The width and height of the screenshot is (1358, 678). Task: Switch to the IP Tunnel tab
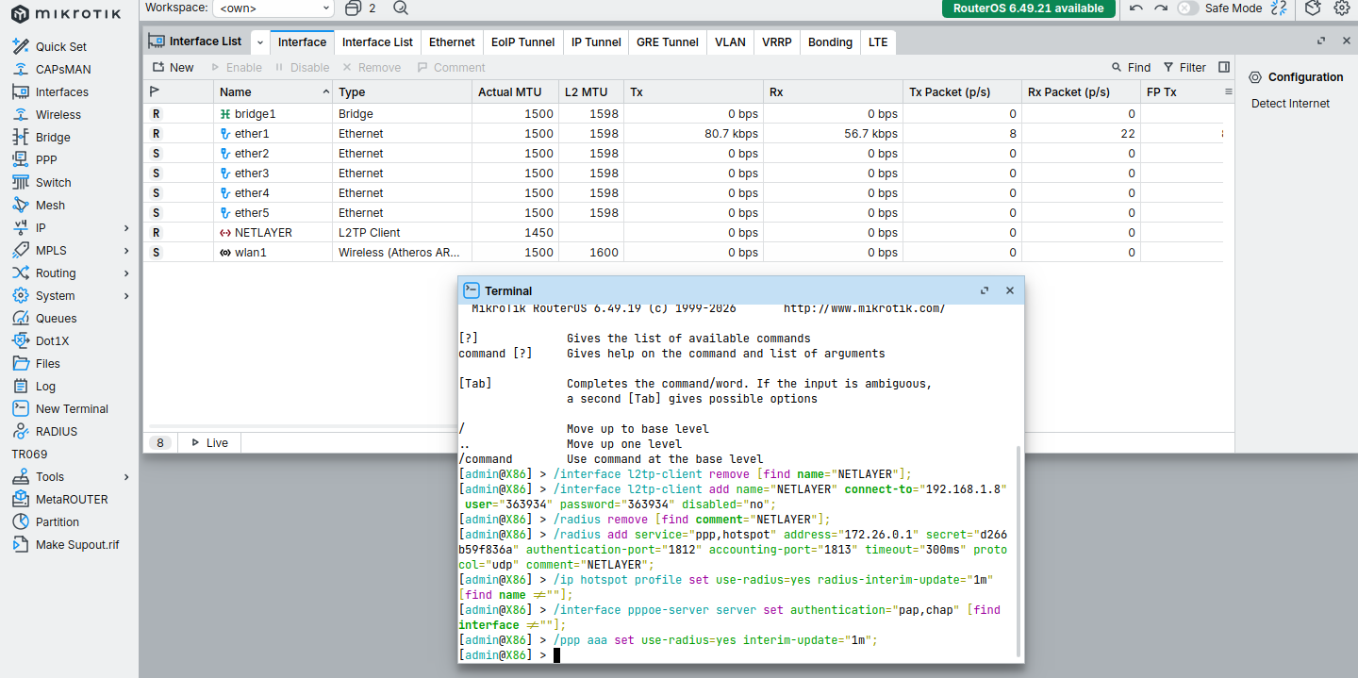pos(596,42)
